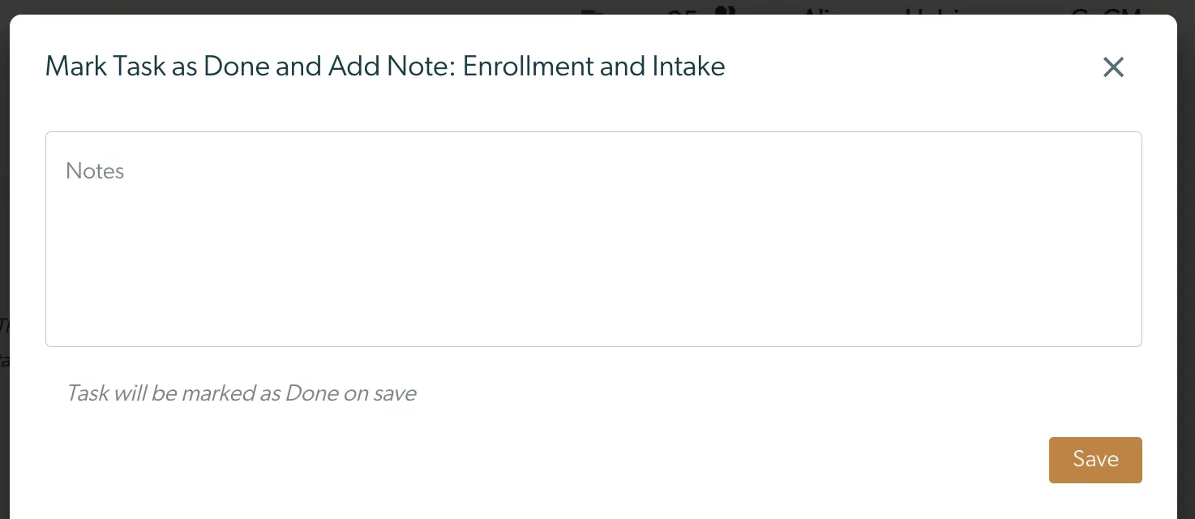Save the note to mark the task done
The image size is (1195, 519).
tap(1095, 460)
